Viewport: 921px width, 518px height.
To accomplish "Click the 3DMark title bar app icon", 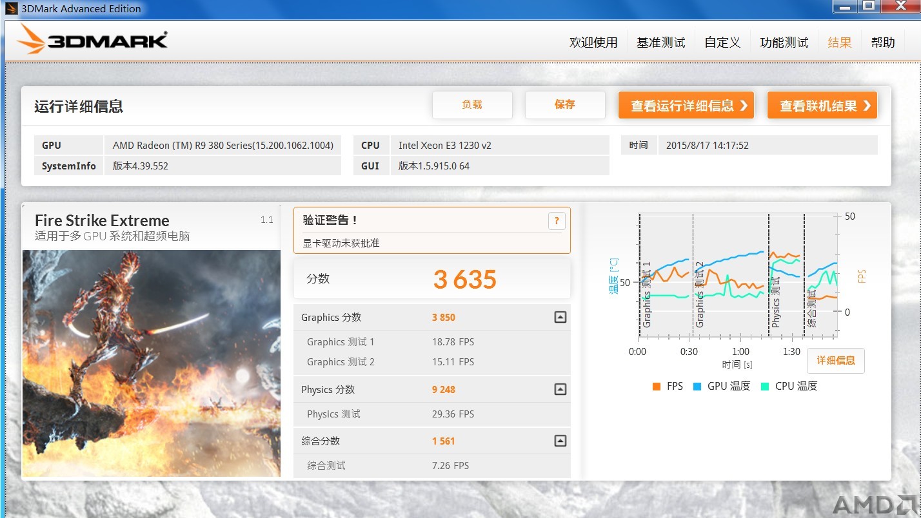I will click(12, 8).
